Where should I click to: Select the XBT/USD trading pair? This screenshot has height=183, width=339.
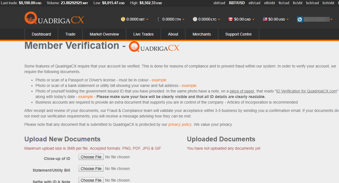(237, 3)
